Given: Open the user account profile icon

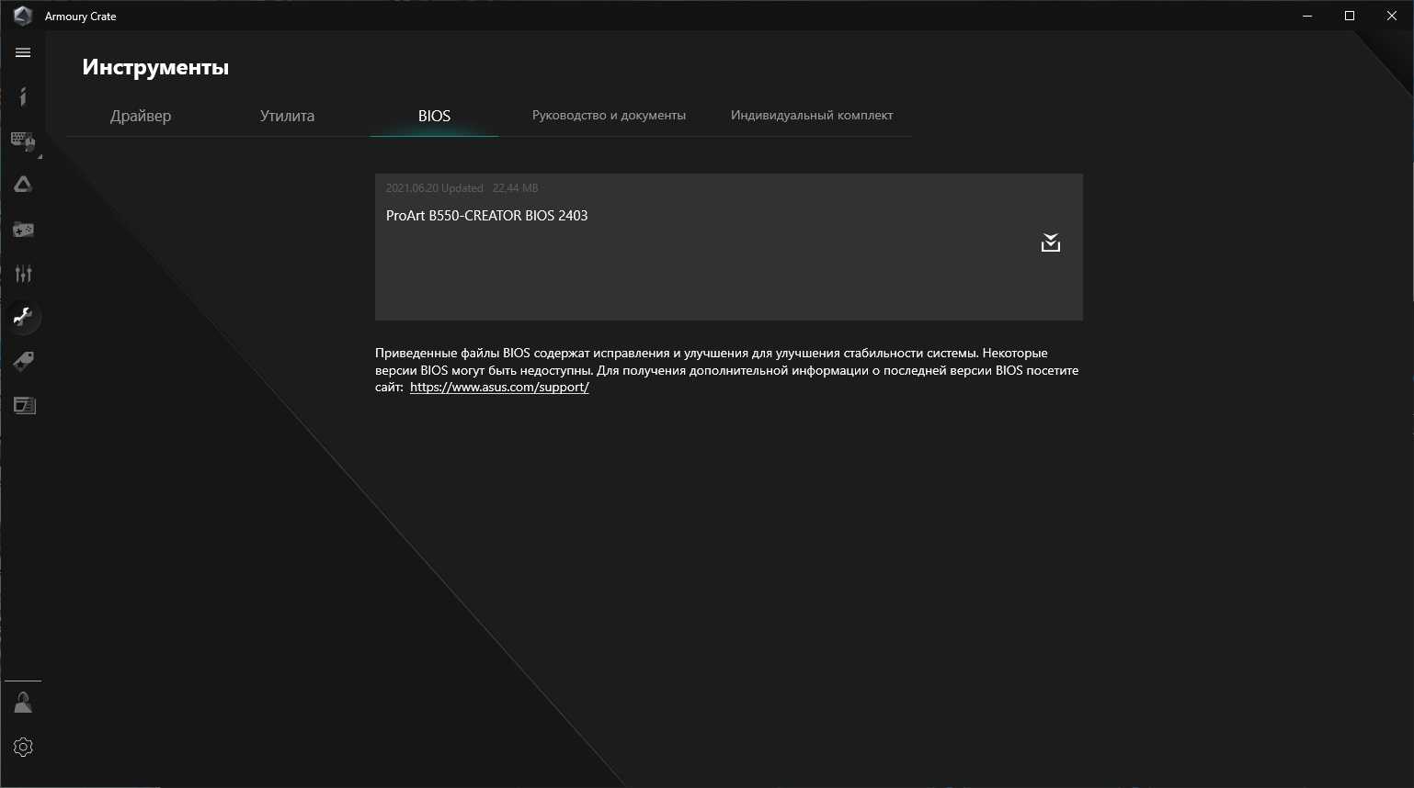Looking at the screenshot, I should 23,704.
